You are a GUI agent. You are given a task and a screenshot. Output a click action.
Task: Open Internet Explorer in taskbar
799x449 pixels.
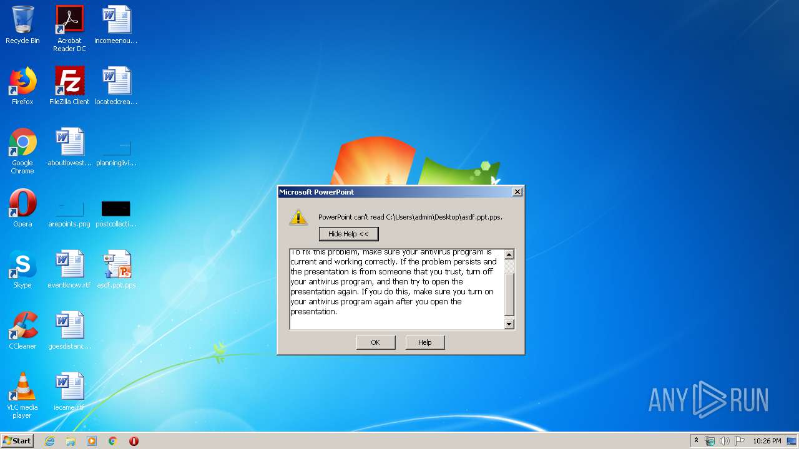click(x=49, y=441)
